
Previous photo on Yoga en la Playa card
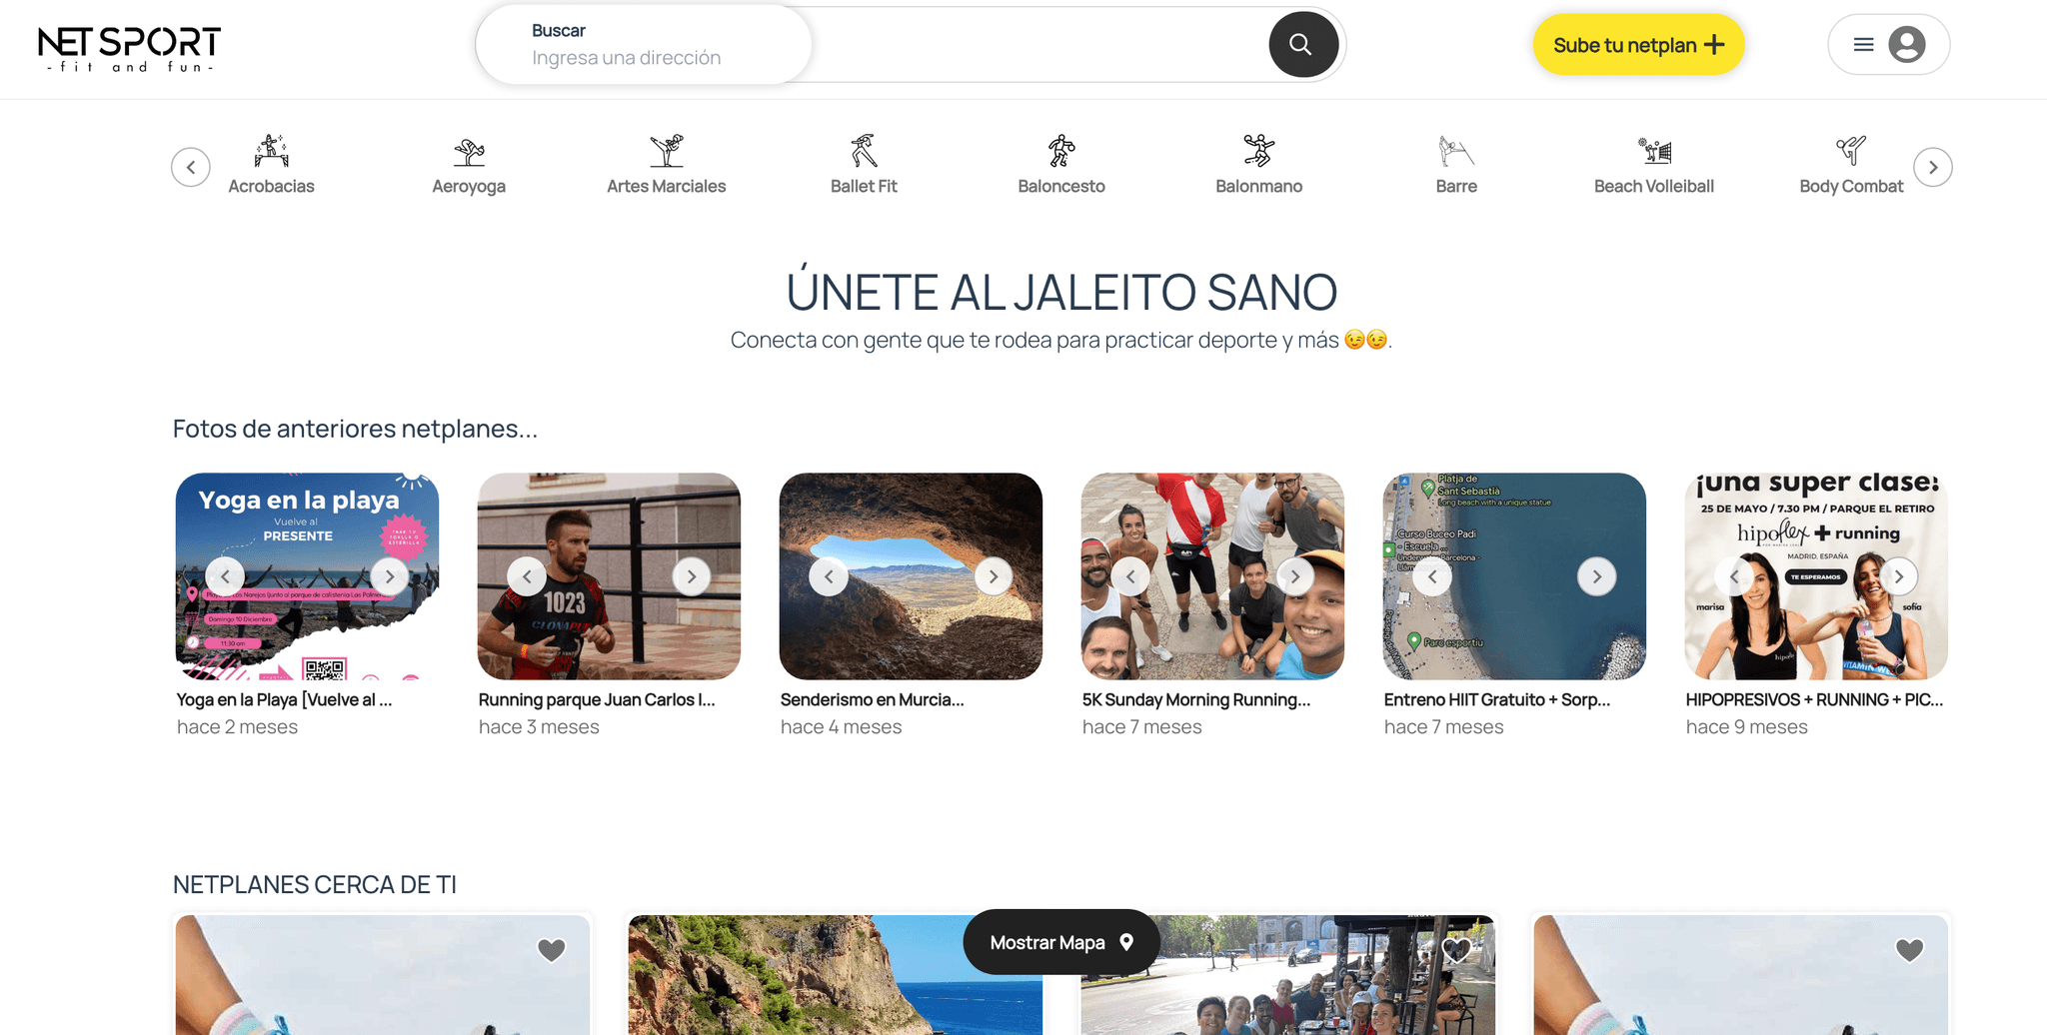click(225, 576)
